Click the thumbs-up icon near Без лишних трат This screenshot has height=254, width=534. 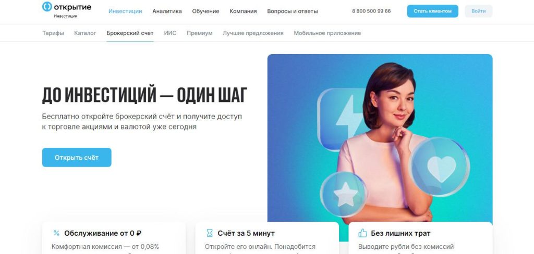click(363, 233)
